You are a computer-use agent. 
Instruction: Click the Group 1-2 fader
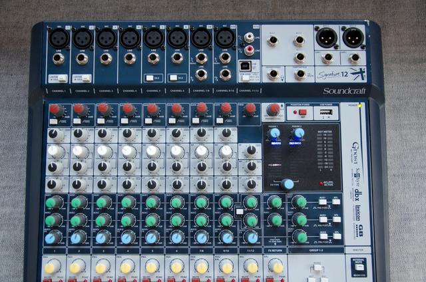[319, 267]
